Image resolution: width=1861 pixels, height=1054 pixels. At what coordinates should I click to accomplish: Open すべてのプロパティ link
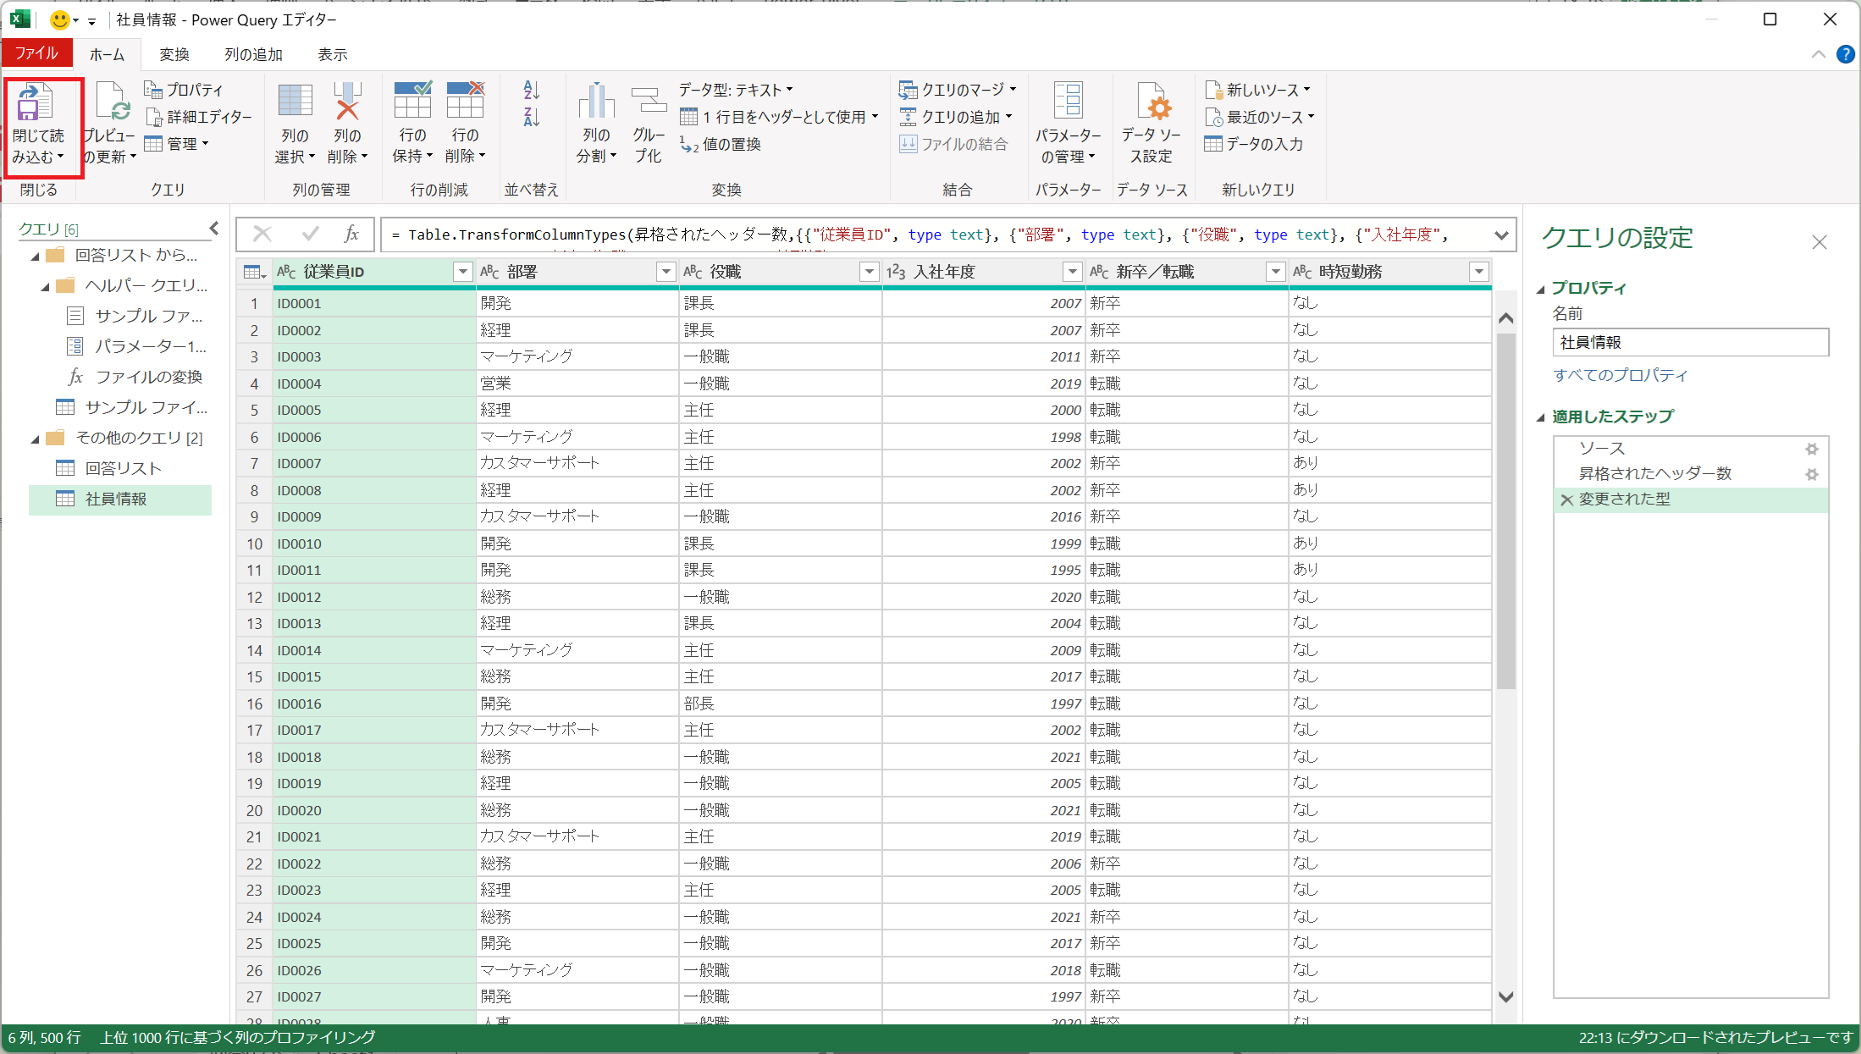click(1620, 375)
